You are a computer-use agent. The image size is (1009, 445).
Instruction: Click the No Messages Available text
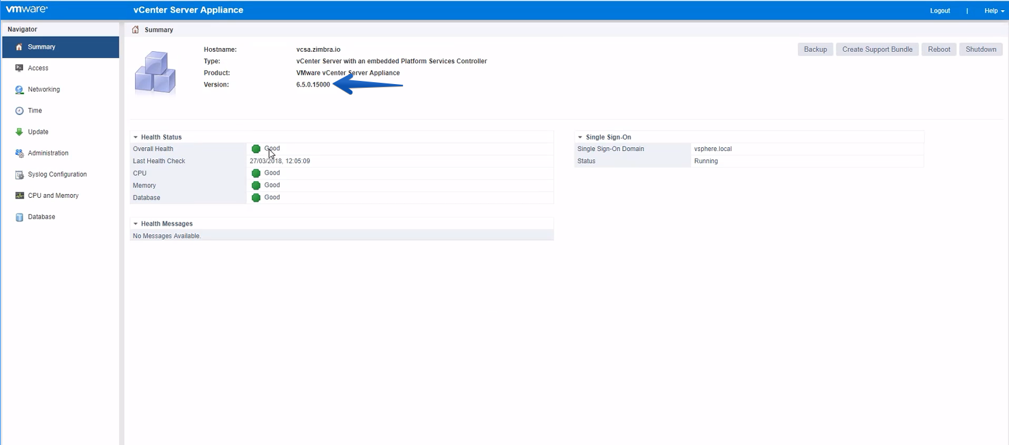[167, 236]
